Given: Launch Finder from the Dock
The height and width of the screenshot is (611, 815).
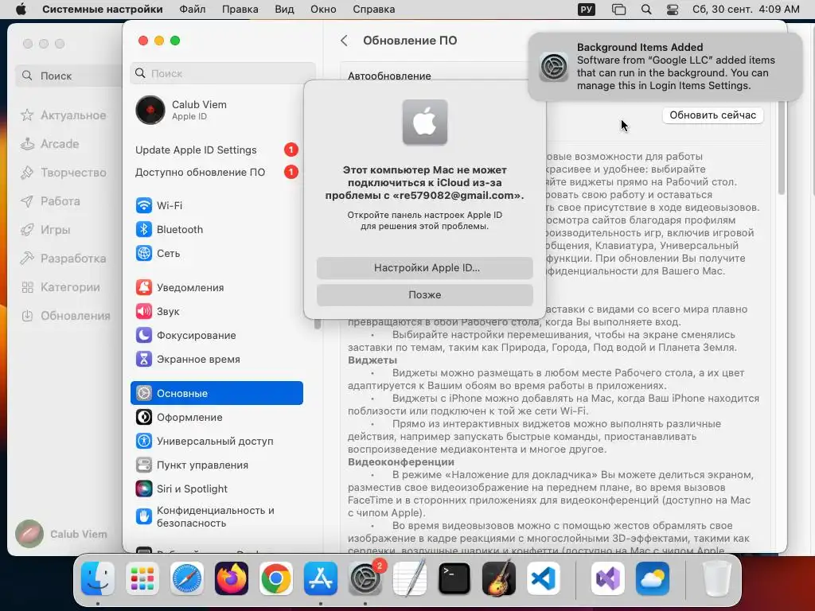Looking at the screenshot, I should tap(98, 578).
